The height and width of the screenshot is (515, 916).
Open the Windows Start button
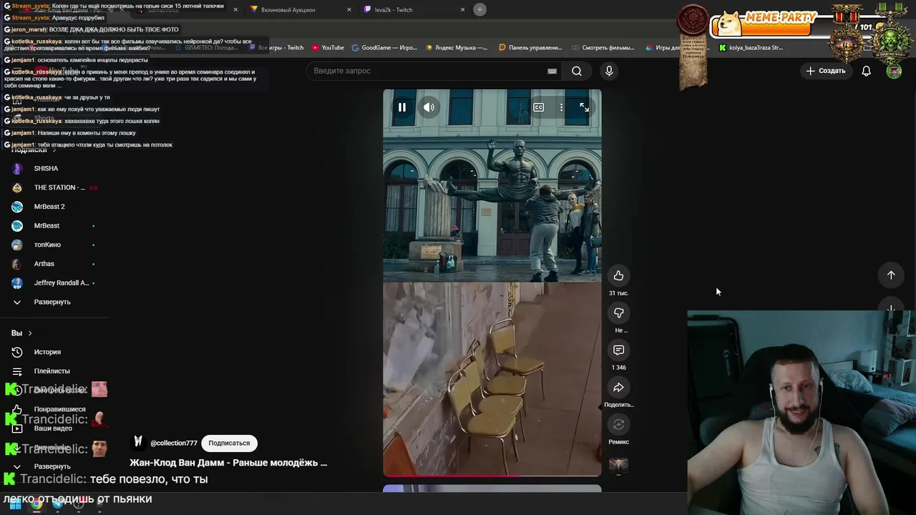click(15, 504)
